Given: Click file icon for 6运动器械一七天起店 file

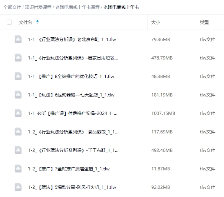Looking at the screenshot, I should pyautogui.click(x=18, y=95).
